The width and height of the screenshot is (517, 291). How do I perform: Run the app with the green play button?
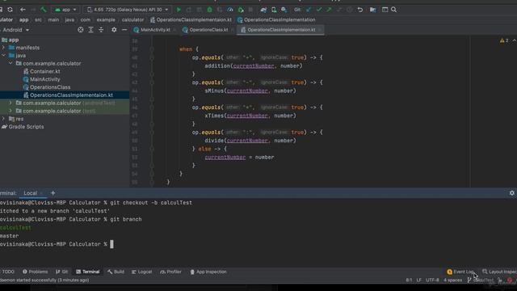(179, 10)
